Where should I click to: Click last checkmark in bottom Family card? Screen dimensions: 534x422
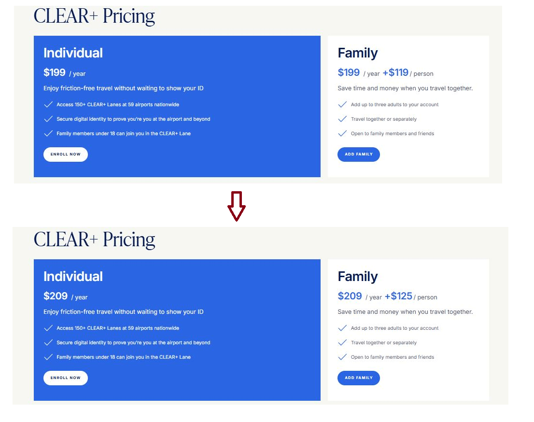[x=342, y=357]
